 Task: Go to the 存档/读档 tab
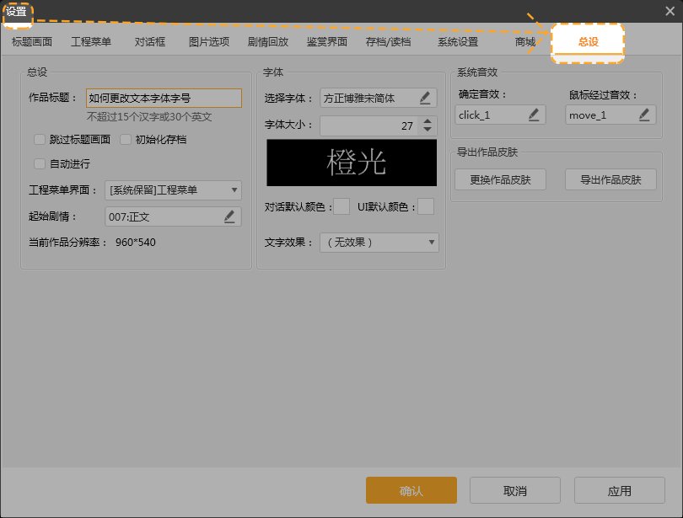[x=388, y=41]
